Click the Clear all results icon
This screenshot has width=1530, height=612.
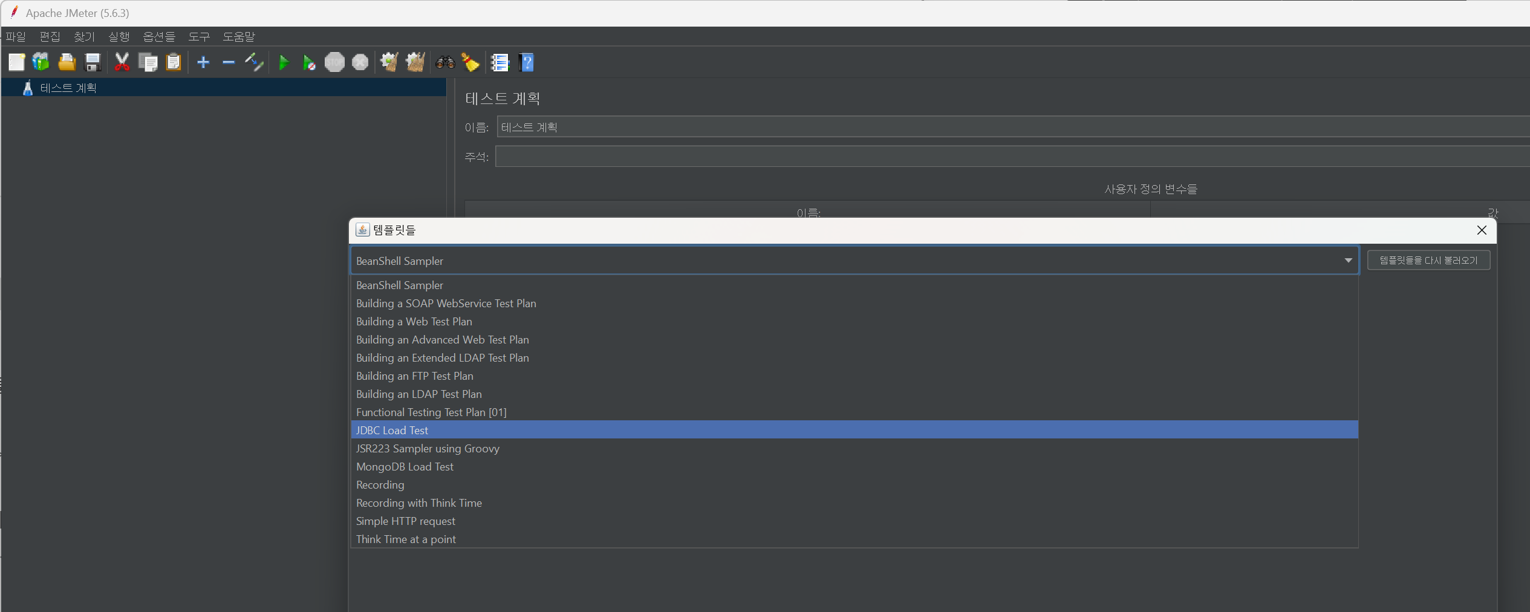click(x=415, y=62)
